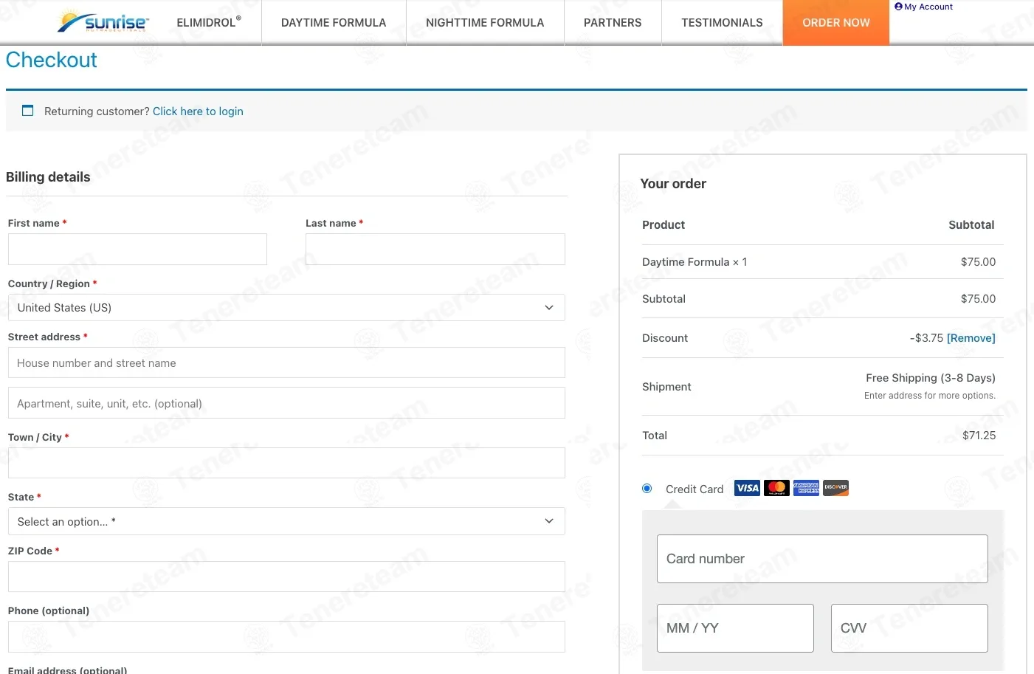This screenshot has height=674, width=1034.
Task: Click the returning customer notice icon
Action: [28, 111]
